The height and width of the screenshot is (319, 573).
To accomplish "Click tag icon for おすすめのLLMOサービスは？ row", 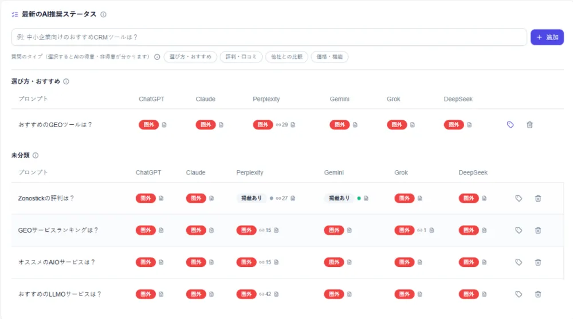I will 519,294.
